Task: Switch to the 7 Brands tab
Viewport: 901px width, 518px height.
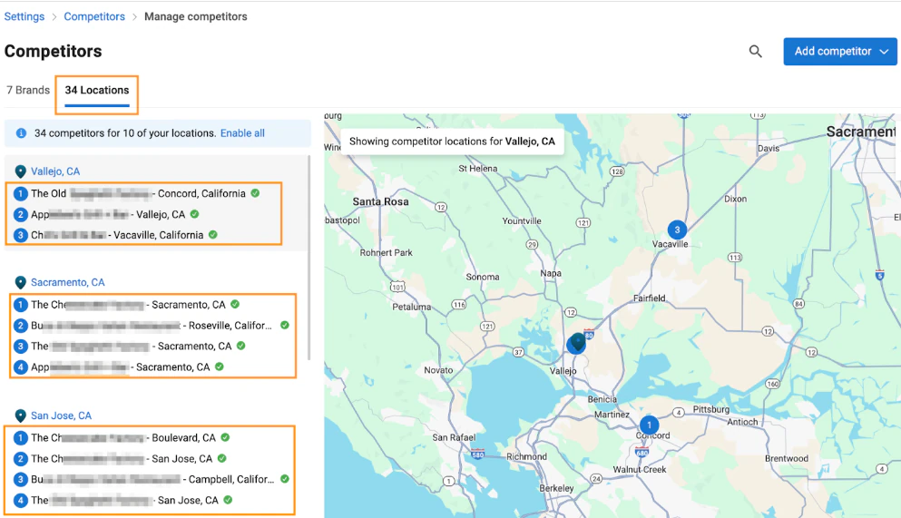Action: (x=28, y=90)
